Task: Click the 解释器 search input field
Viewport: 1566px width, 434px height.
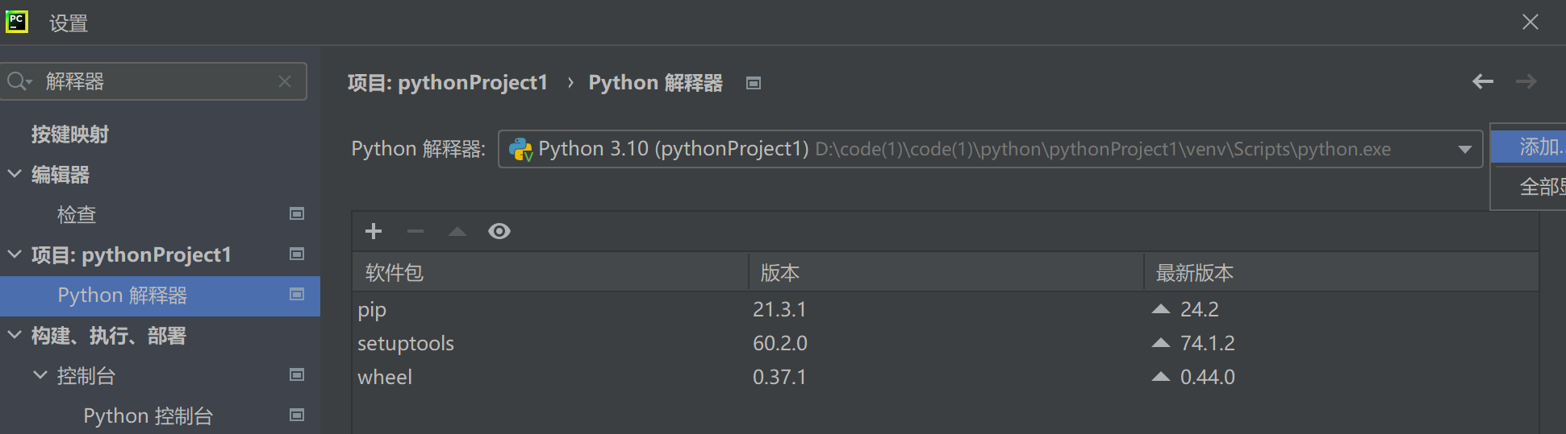Action: click(153, 81)
